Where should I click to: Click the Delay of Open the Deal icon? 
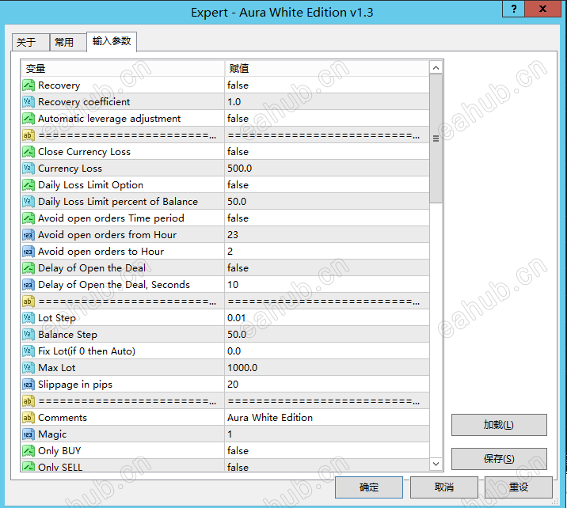pos(29,268)
